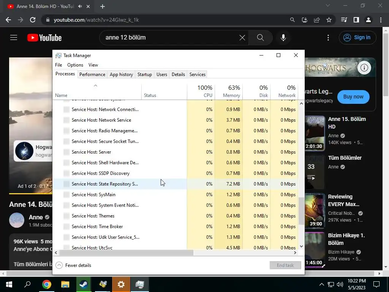The height and width of the screenshot is (292, 389).
Task: Clear the YouTube search text
Action: [242, 38]
